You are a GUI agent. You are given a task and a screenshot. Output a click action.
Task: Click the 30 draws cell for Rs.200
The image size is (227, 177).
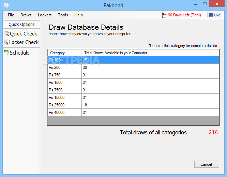pos(150,67)
